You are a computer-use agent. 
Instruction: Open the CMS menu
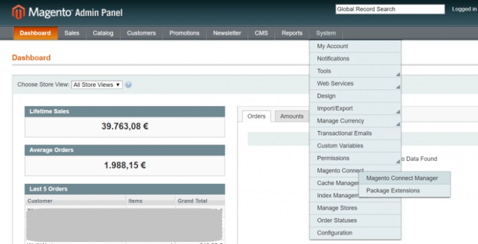pyautogui.click(x=261, y=33)
